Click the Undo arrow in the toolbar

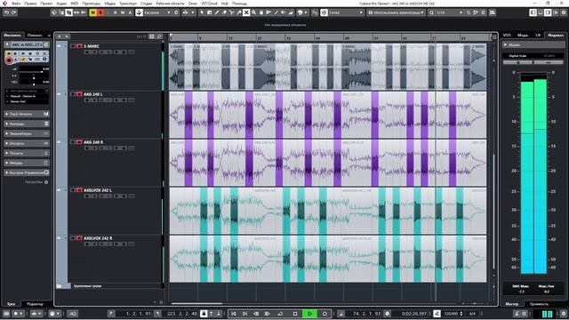(x=6, y=12)
